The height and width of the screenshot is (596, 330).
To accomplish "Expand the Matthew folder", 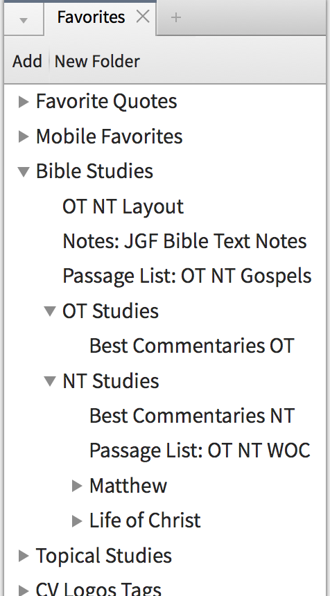I will click(x=77, y=485).
